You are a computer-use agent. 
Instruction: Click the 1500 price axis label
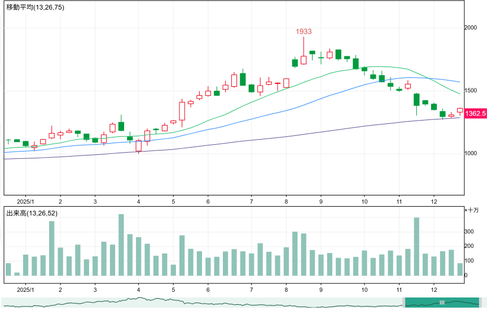(x=471, y=91)
